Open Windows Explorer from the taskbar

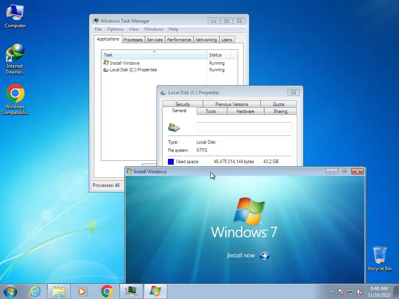(59, 291)
